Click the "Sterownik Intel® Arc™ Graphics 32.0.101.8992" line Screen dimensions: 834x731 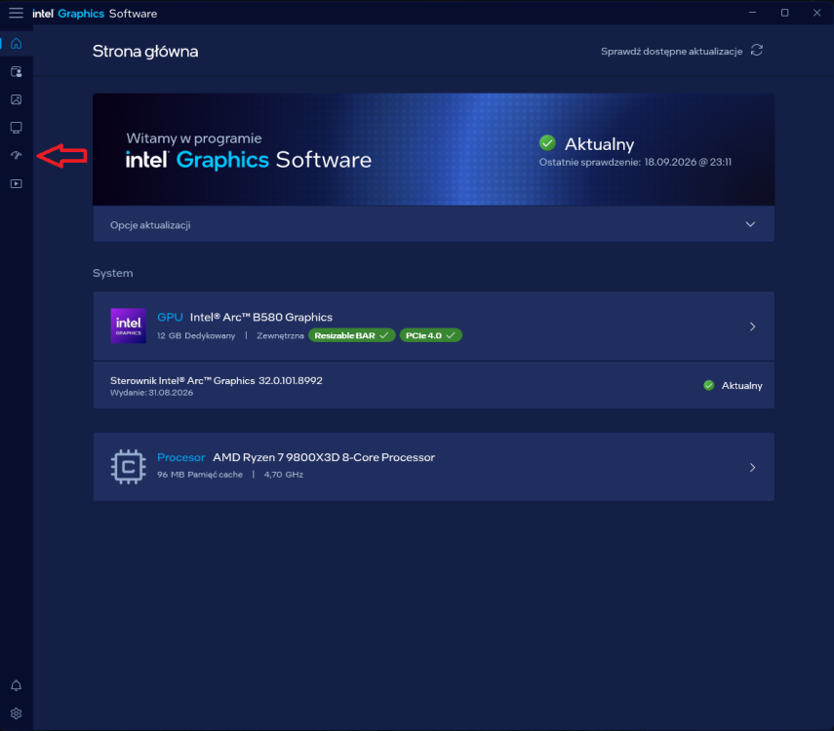pyautogui.click(x=217, y=381)
